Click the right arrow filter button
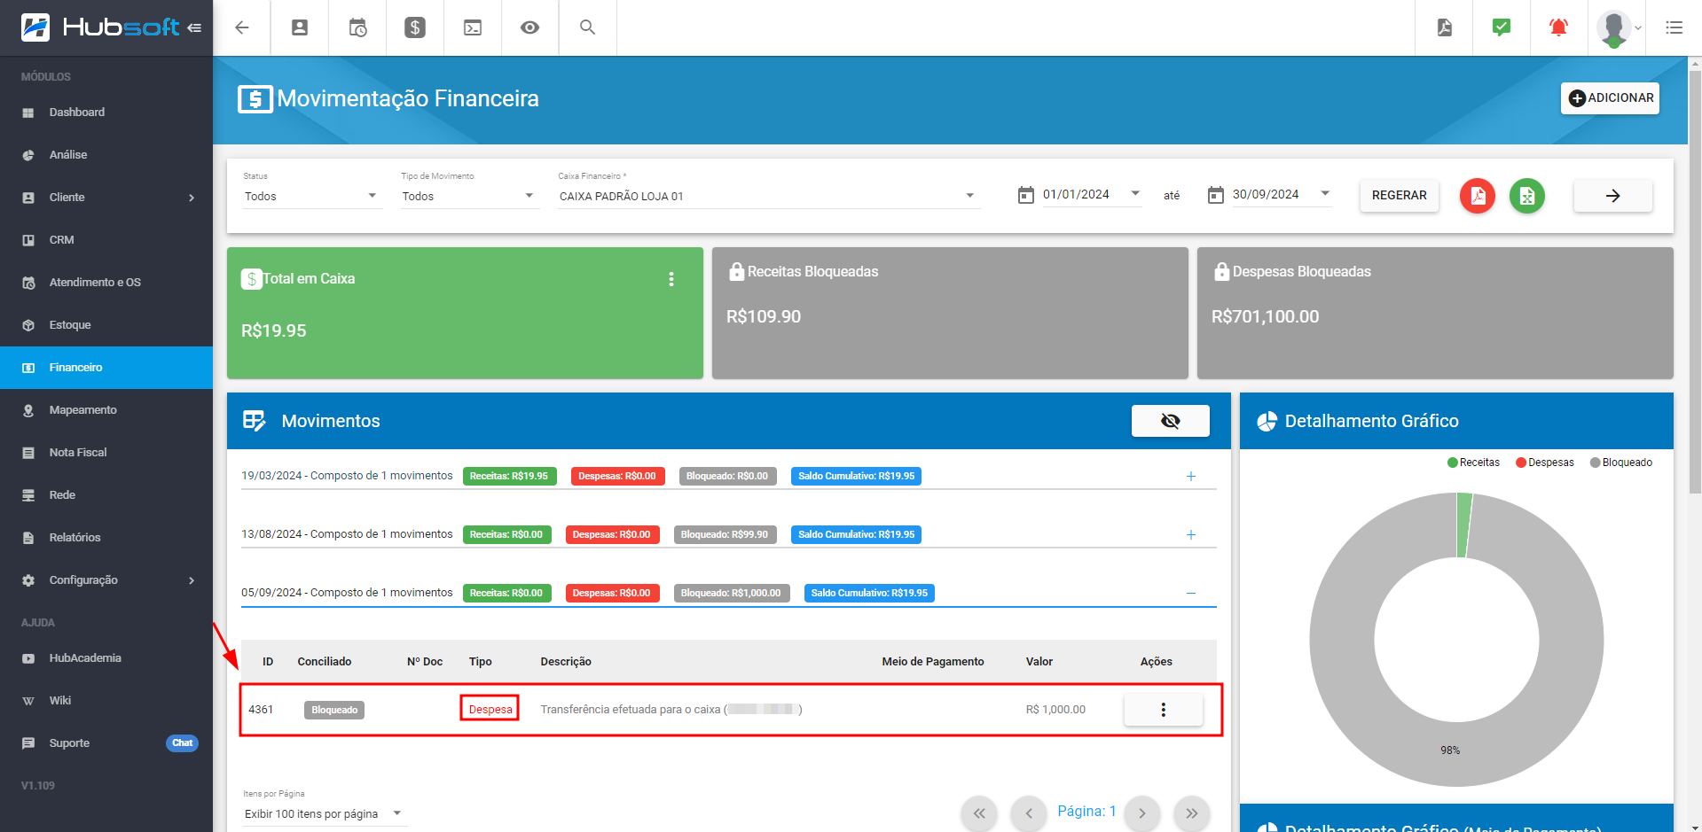1702x832 pixels. pyautogui.click(x=1612, y=196)
